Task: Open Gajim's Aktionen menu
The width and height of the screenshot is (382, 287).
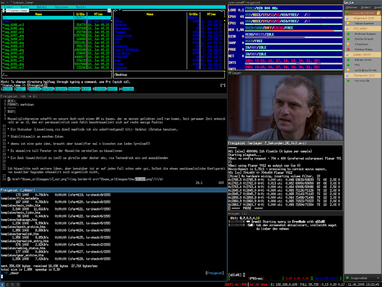Action: pyautogui.click(x=351, y=7)
